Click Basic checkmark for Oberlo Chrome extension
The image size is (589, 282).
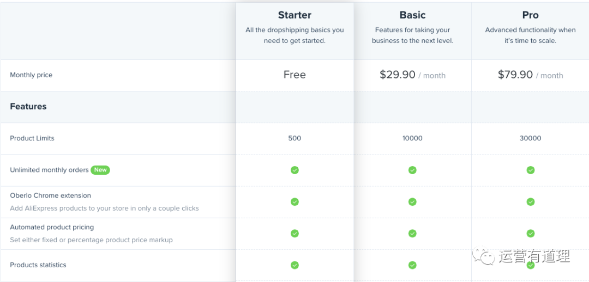[x=412, y=201]
